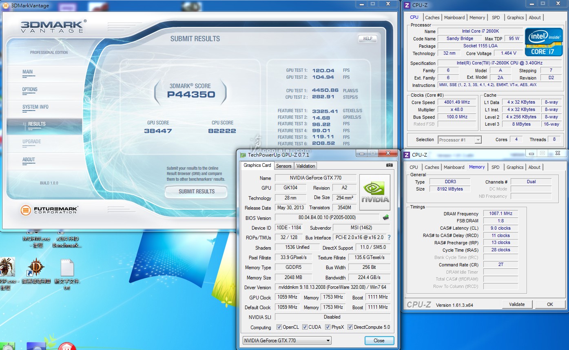Click the Bandwidth 224.4 GB/s value
Image resolution: width=569 pixels, height=350 pixels.
[369, 277]
